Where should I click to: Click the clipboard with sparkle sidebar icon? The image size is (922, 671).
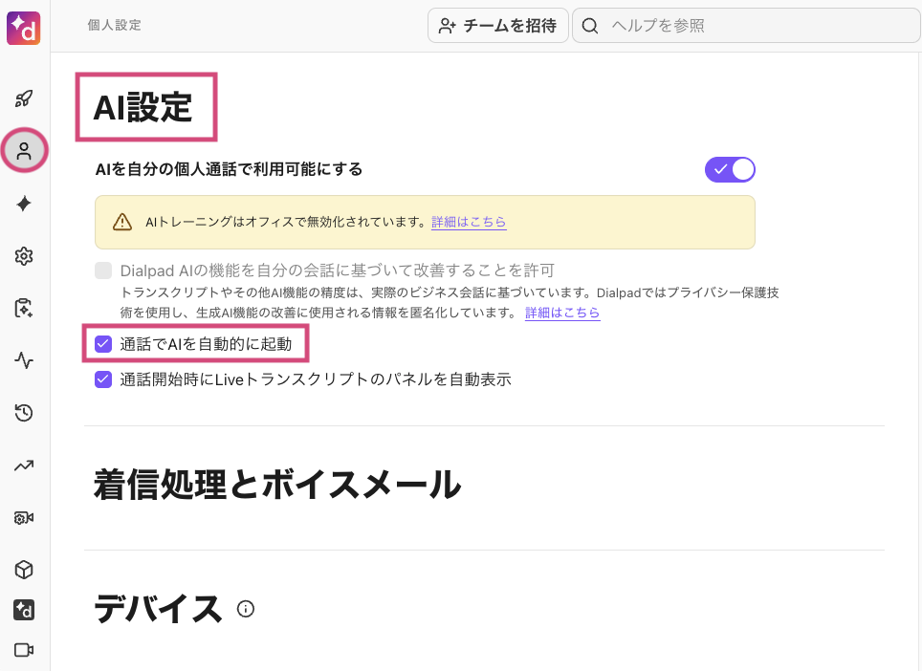[25, 308]
